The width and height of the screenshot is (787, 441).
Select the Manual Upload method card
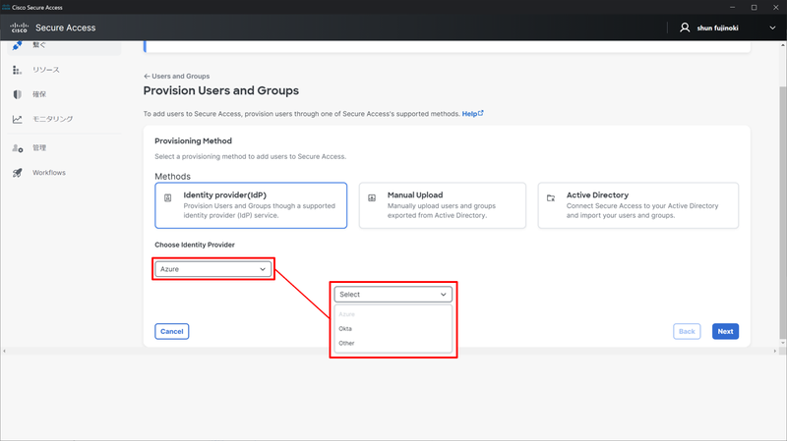point(442,205)
